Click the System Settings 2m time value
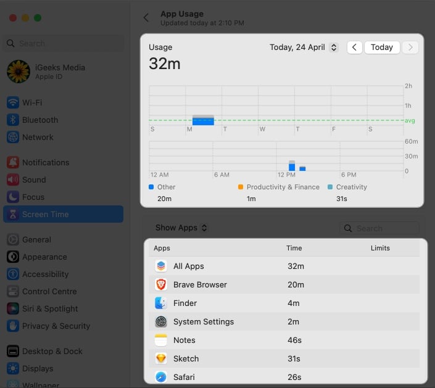This screenshot has height=388, width=435. tap(293, 322)
